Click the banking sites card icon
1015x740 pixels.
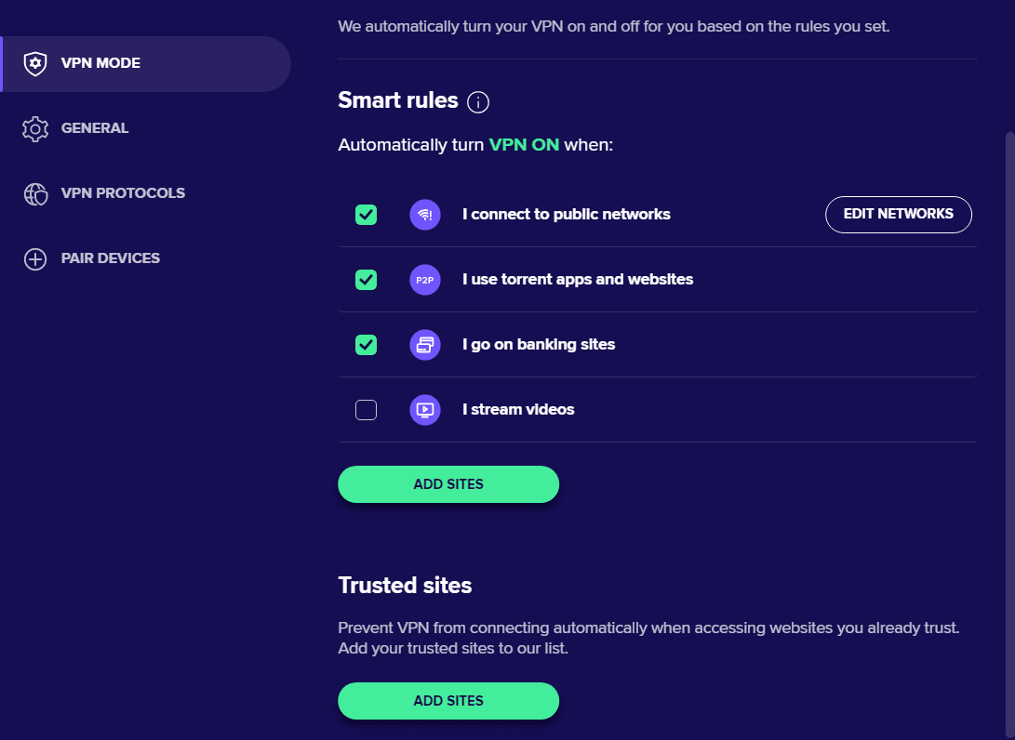424,345
